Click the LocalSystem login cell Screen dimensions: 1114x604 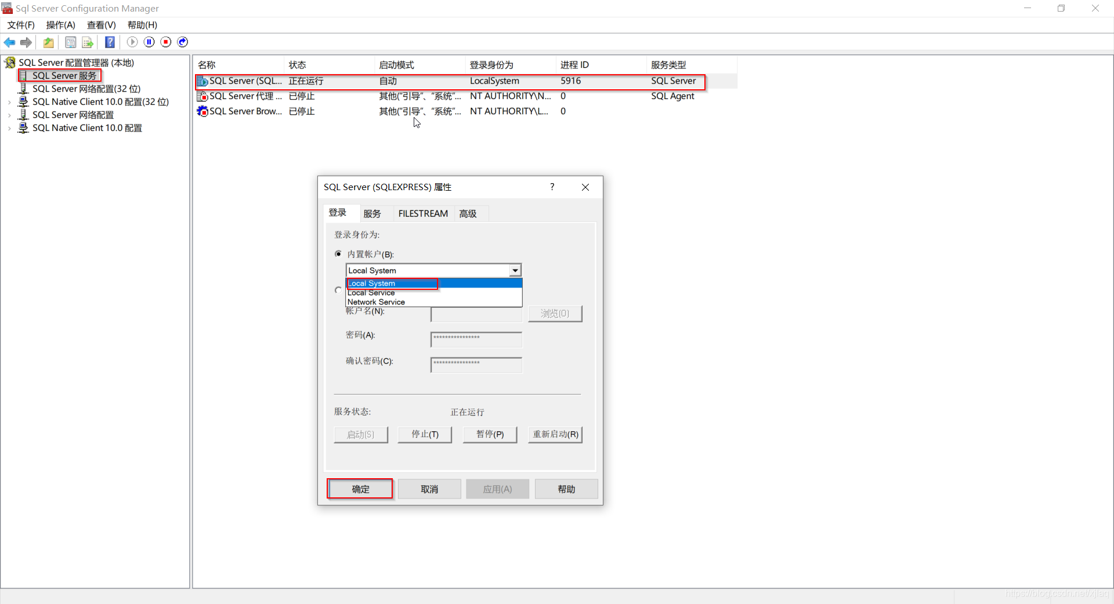(494, 81)
